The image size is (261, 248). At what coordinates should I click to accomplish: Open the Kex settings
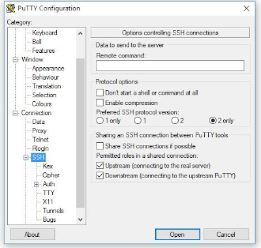click(x=48, y=166)
